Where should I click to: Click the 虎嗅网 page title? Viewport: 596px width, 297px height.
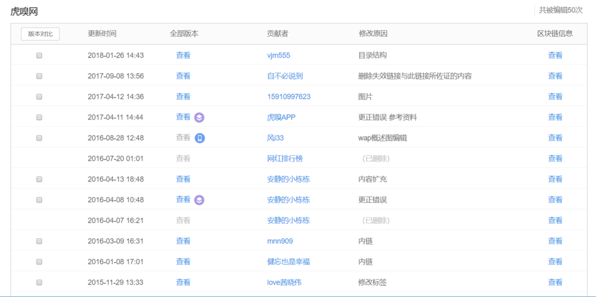pyautogui.click(x=24, y=12)
